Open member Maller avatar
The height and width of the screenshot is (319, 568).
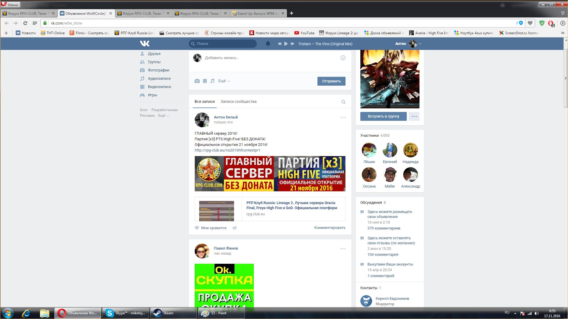[x=390, y=175]
